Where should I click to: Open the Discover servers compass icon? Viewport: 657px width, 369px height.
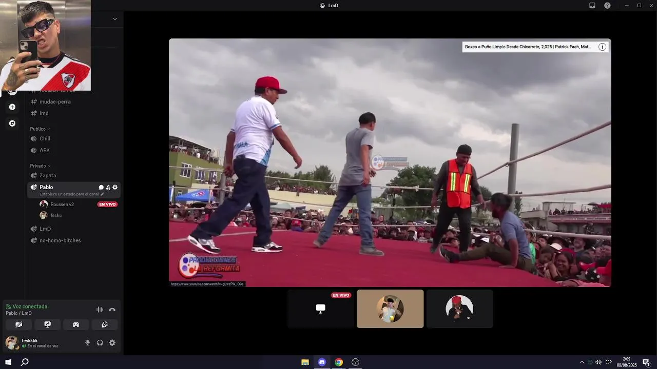click(x=12, y=124)
